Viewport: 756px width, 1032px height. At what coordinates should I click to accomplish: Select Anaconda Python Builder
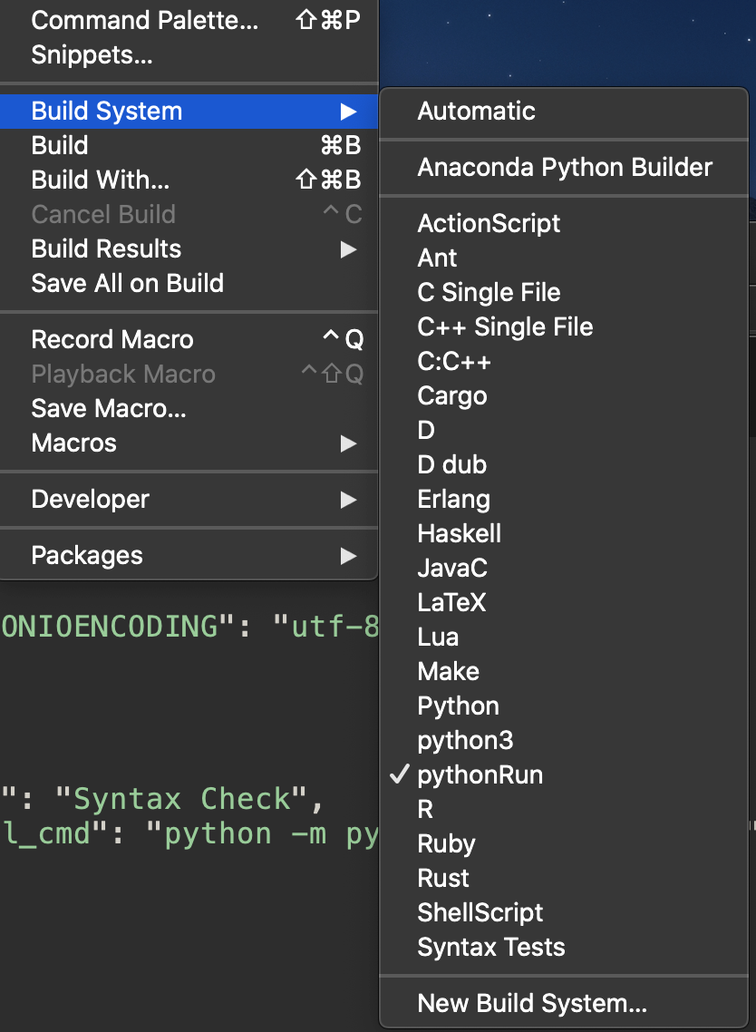(565, 168)
